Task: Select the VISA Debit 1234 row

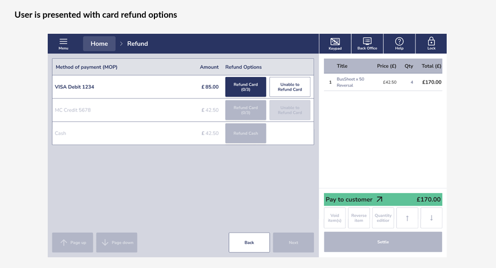Action: [183, 87]
